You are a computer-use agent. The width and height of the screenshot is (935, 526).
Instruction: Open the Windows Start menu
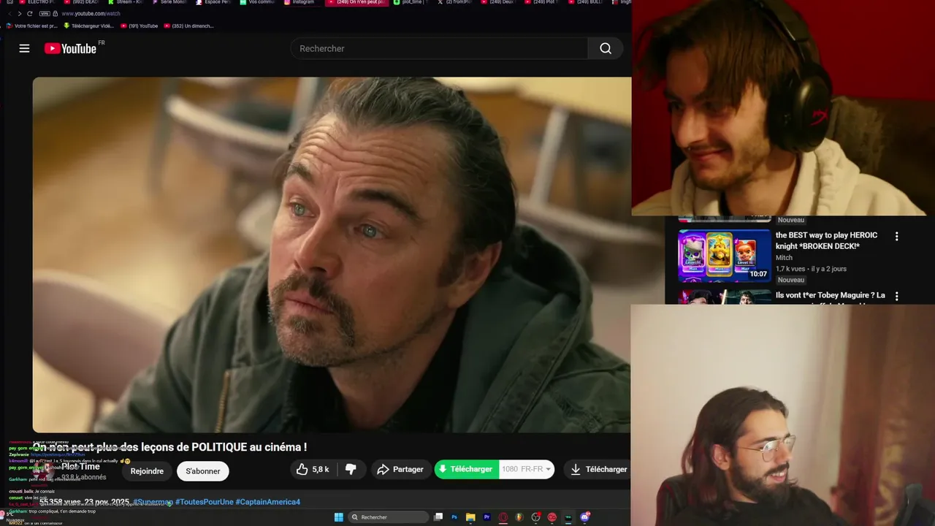point(339,517)
